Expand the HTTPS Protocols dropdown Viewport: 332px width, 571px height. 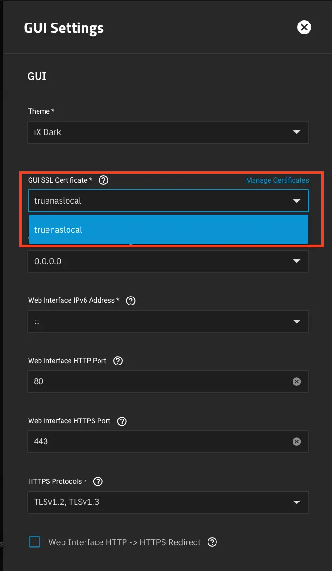[x=297, y=502]
